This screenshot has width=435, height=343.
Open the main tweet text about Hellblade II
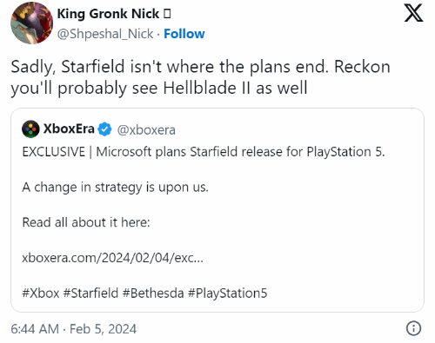pyautogui.click(x=200, y=77)
